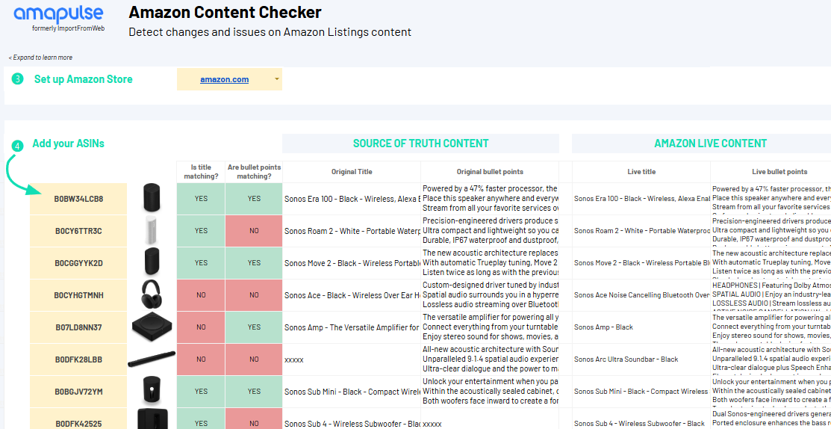Click the 'Amazon Content Checker' title
The height and width of the screenshot is (429, 831).
pos(225,12)
